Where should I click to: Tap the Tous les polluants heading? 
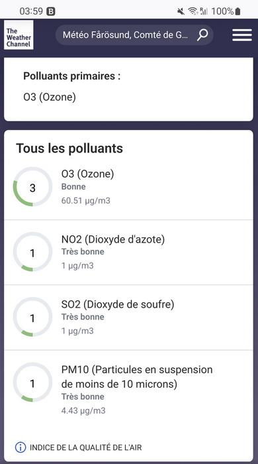[69, 148]
